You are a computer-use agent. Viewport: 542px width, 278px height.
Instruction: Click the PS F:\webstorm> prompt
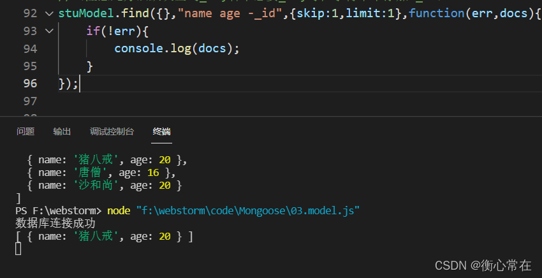59,210
